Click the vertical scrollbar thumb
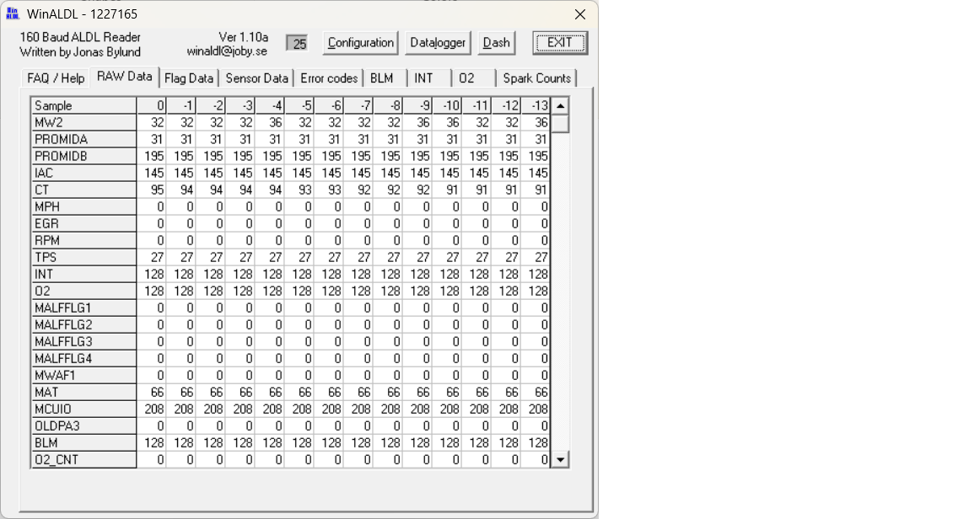This screenshot has width=958, height=519. (560, 124)
